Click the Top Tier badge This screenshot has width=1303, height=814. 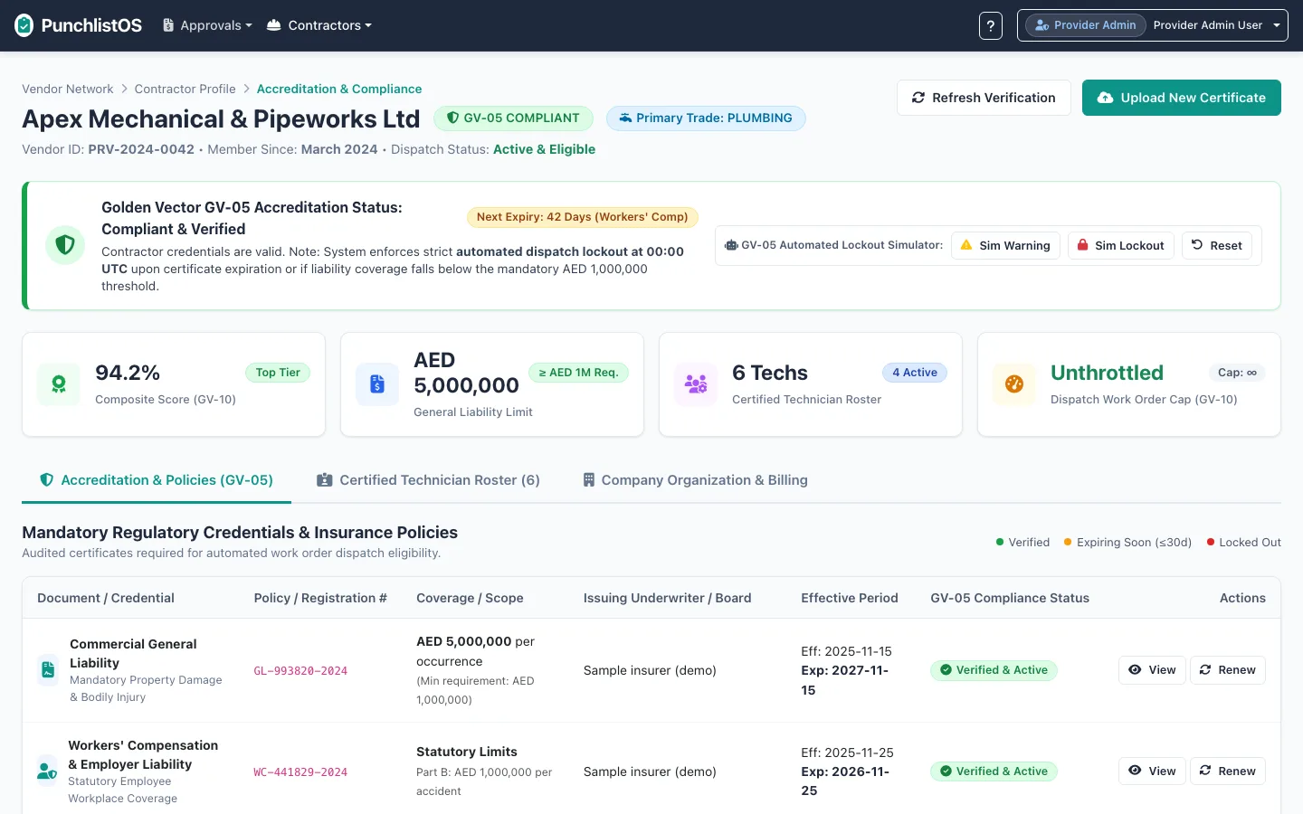pyautogui.click(x=278, y=373)
